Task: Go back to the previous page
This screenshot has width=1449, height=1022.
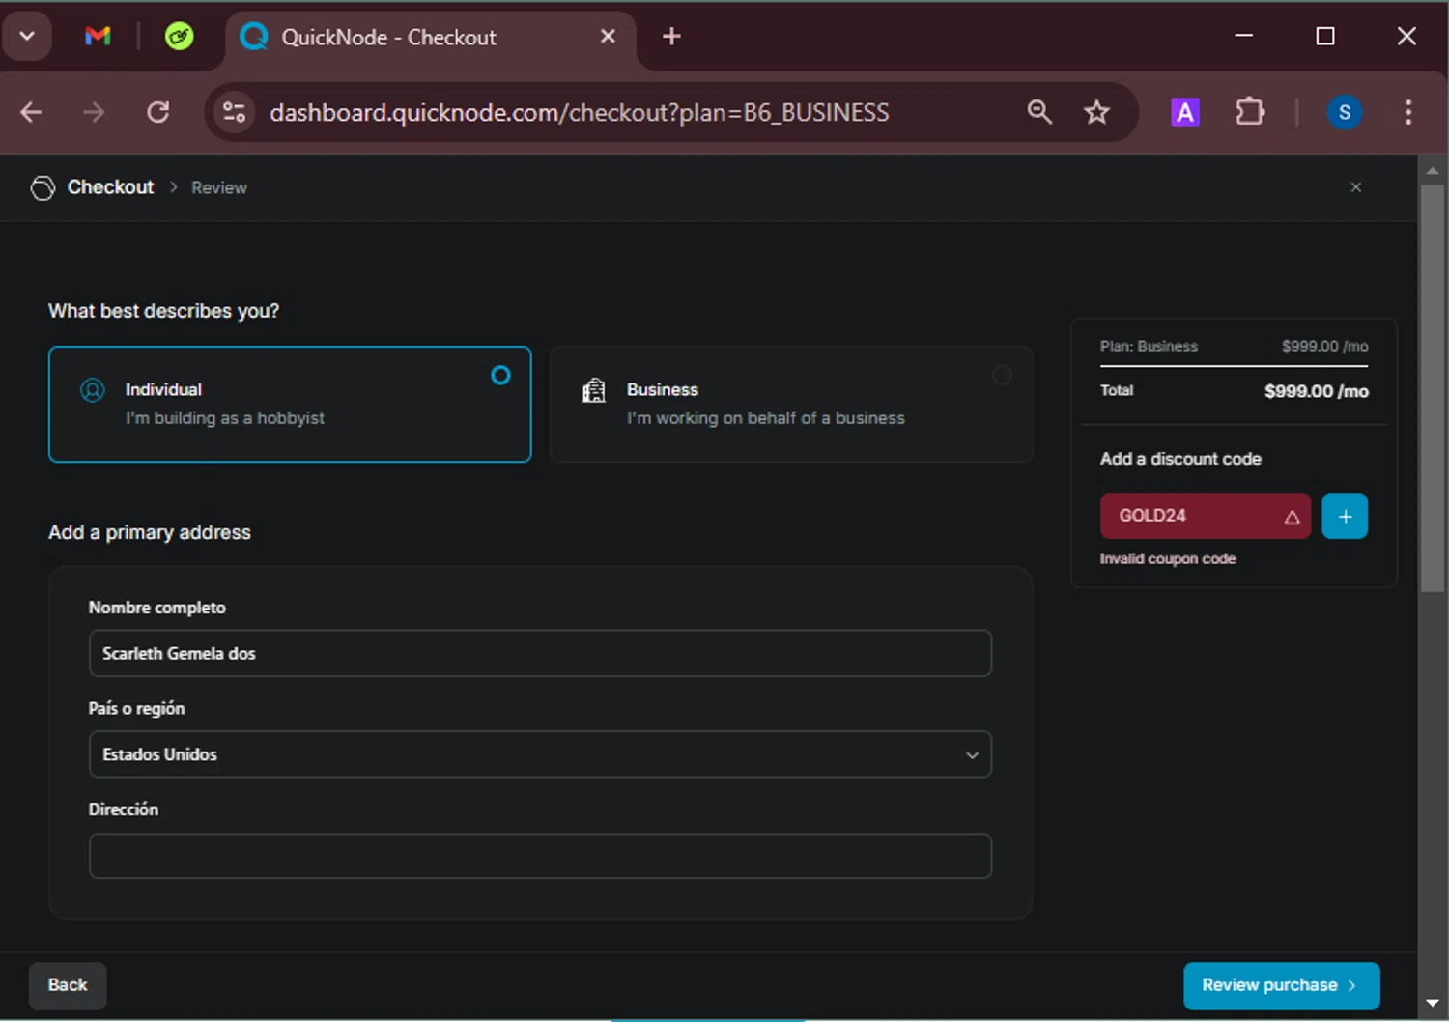Action: click(31, 112)
